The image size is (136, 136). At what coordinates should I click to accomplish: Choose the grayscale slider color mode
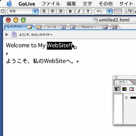[x=117, y=89]
